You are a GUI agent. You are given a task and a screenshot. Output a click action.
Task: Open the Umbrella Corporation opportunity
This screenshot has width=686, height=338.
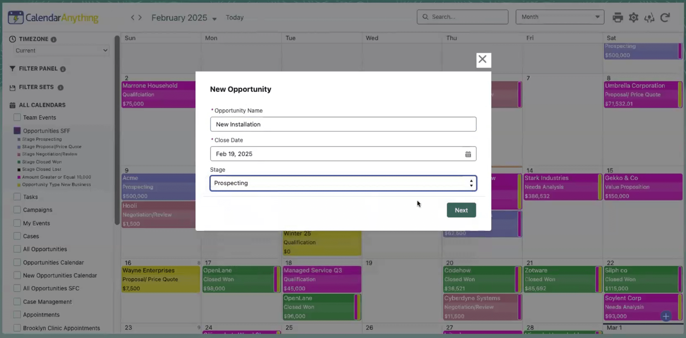tap(643, 95)
